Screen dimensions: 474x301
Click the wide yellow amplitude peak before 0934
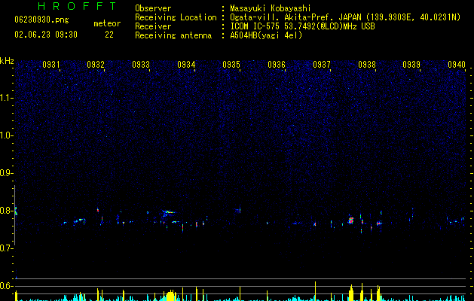170,296
